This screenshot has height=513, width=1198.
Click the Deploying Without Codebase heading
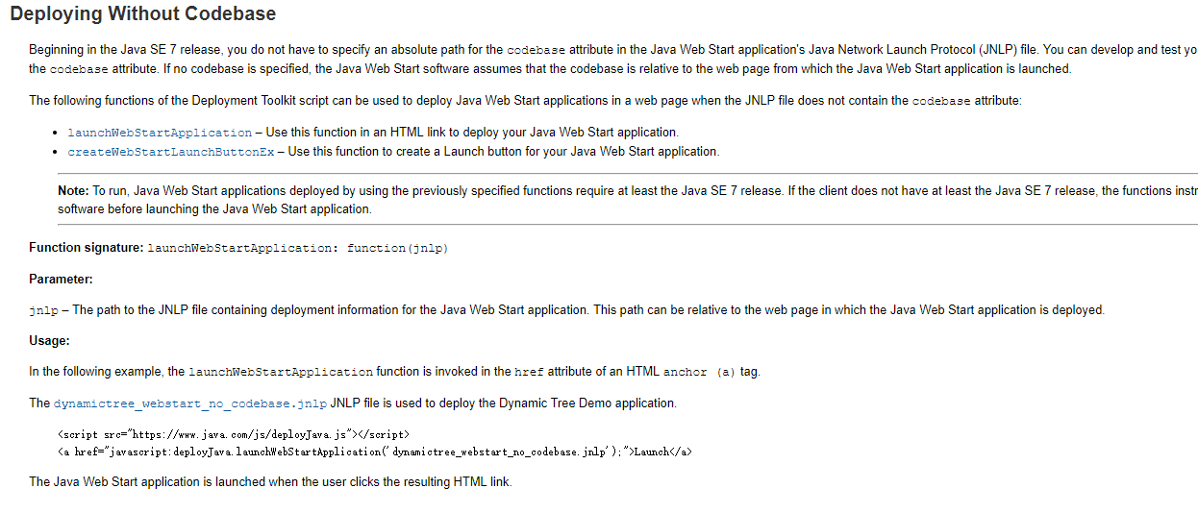[x=143, y=14]
